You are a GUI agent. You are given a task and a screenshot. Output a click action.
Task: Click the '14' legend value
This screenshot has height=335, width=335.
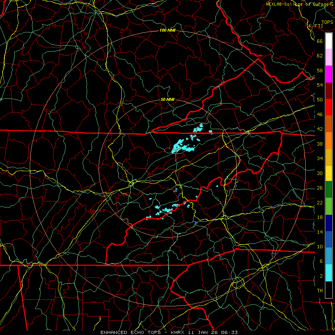(x=320, y=232)
